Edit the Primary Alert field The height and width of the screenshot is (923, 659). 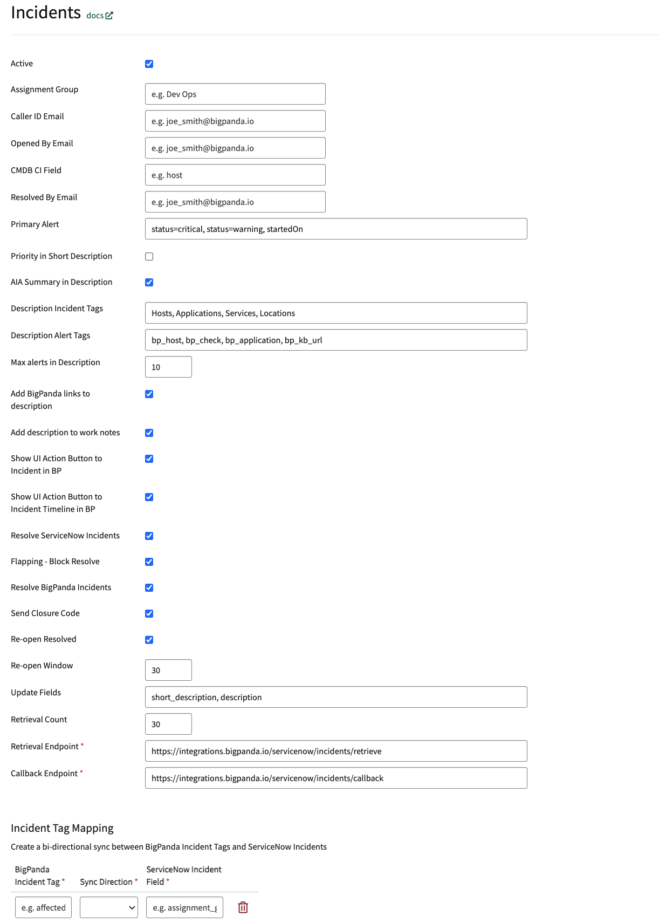pos(335,228)
